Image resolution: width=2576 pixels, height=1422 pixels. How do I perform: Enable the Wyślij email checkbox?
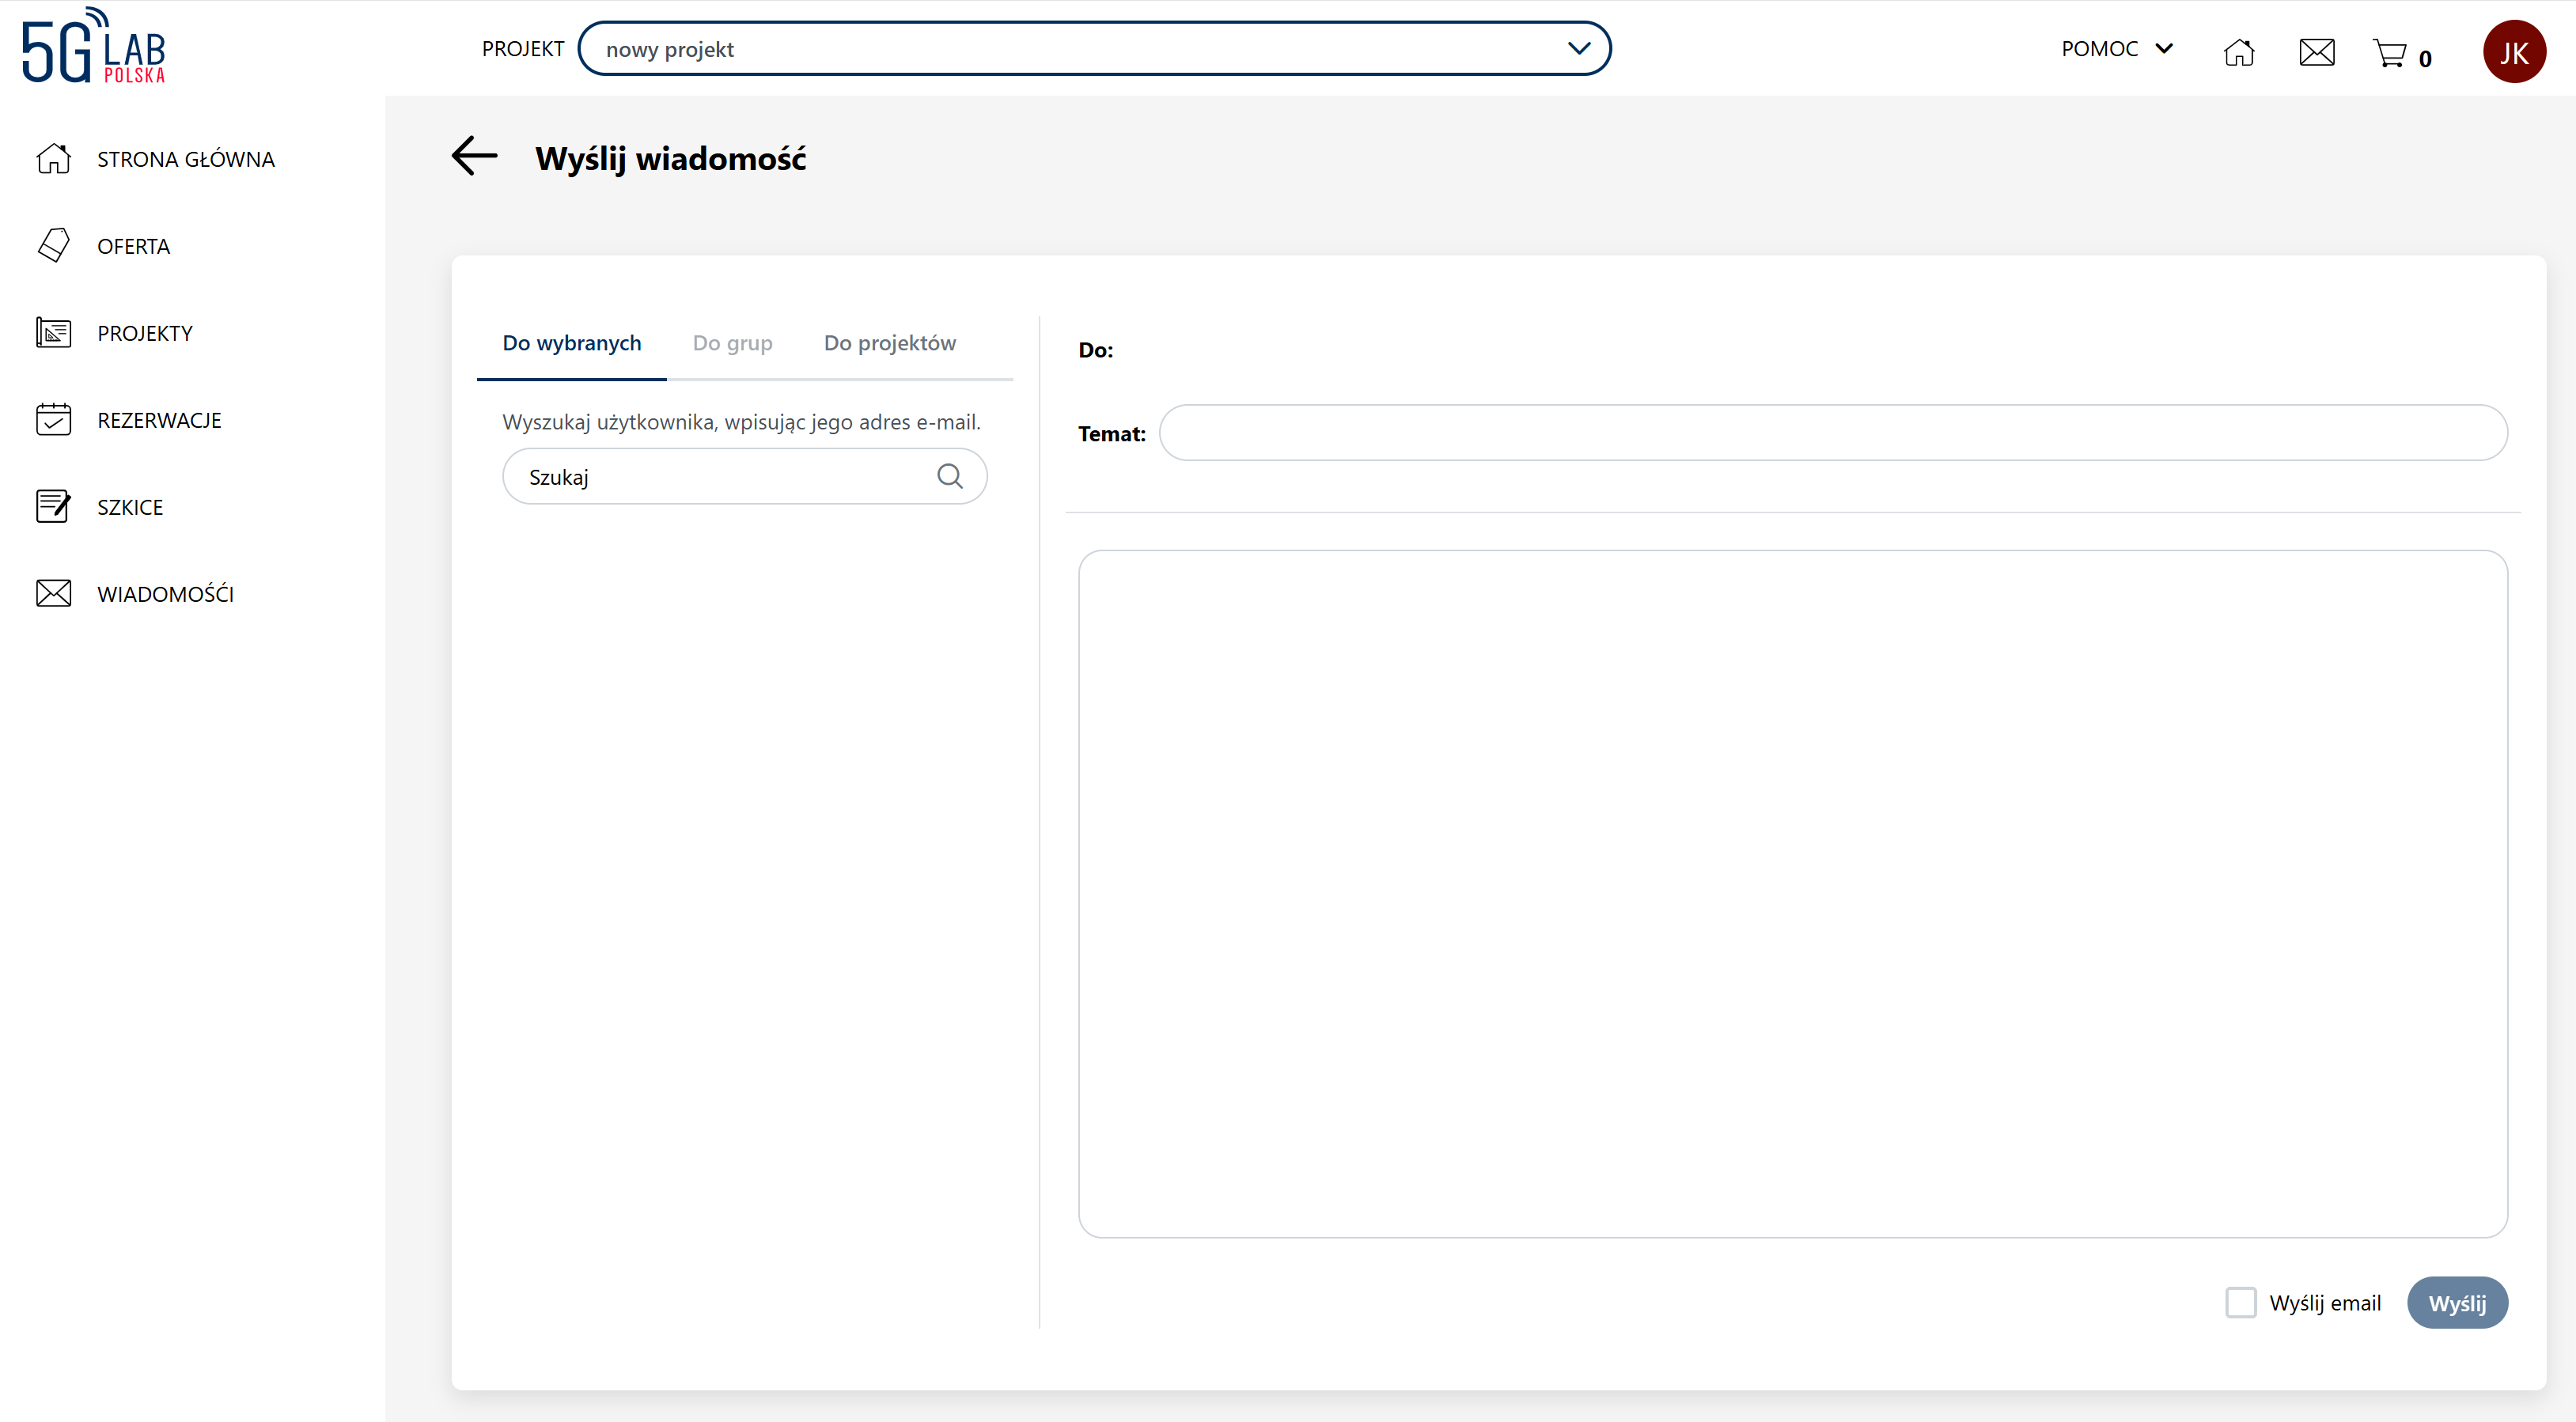(2240, 1302)
